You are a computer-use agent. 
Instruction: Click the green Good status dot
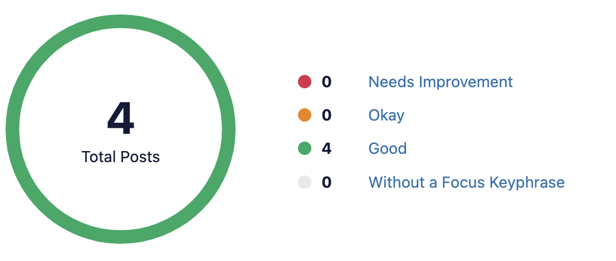(x=305, y=148)
